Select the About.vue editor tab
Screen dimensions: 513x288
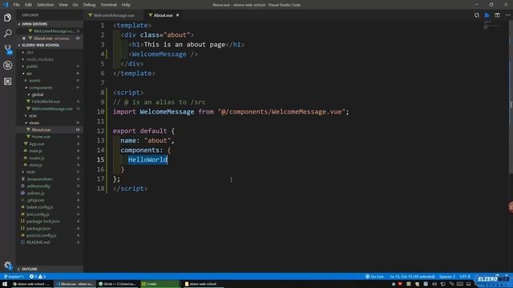click(163, 15)
